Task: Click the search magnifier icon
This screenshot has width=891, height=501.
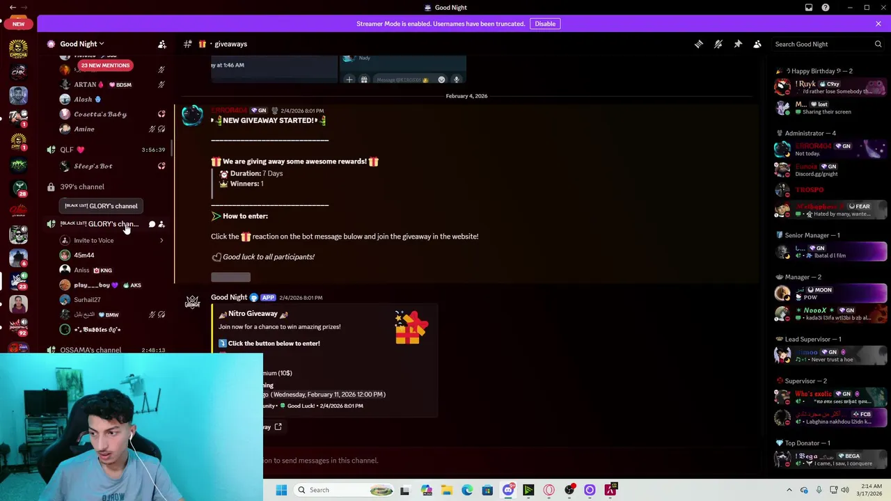Action: [x=878, y=44]
